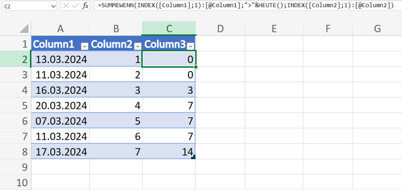402x190 pixels.
Task: Select Column2 cell with value 4
Action: click(x=116, y=105)
